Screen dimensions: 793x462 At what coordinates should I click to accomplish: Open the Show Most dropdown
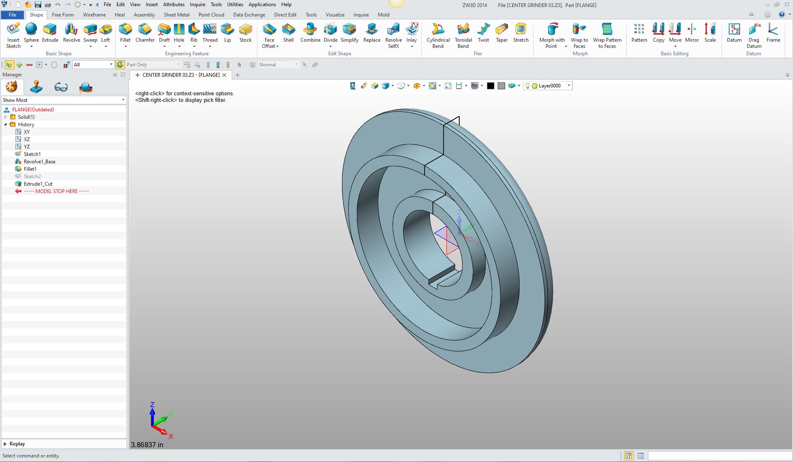(123, 100)
